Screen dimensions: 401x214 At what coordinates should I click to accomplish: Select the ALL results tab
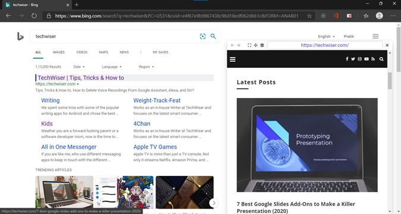[x=38, y=52]
